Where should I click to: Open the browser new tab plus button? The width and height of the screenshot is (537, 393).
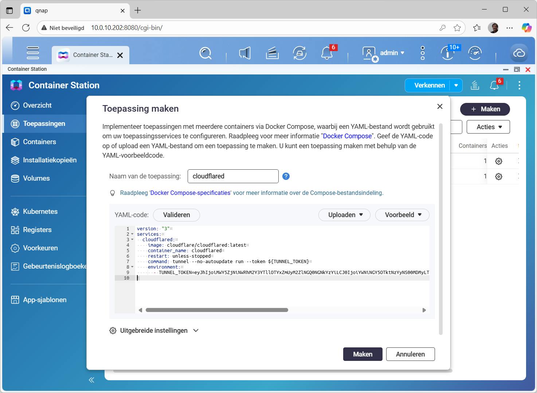pos(138,10)
